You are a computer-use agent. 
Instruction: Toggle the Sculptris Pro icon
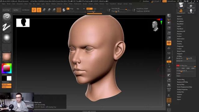pyautogui.click(x=64, y=10)
